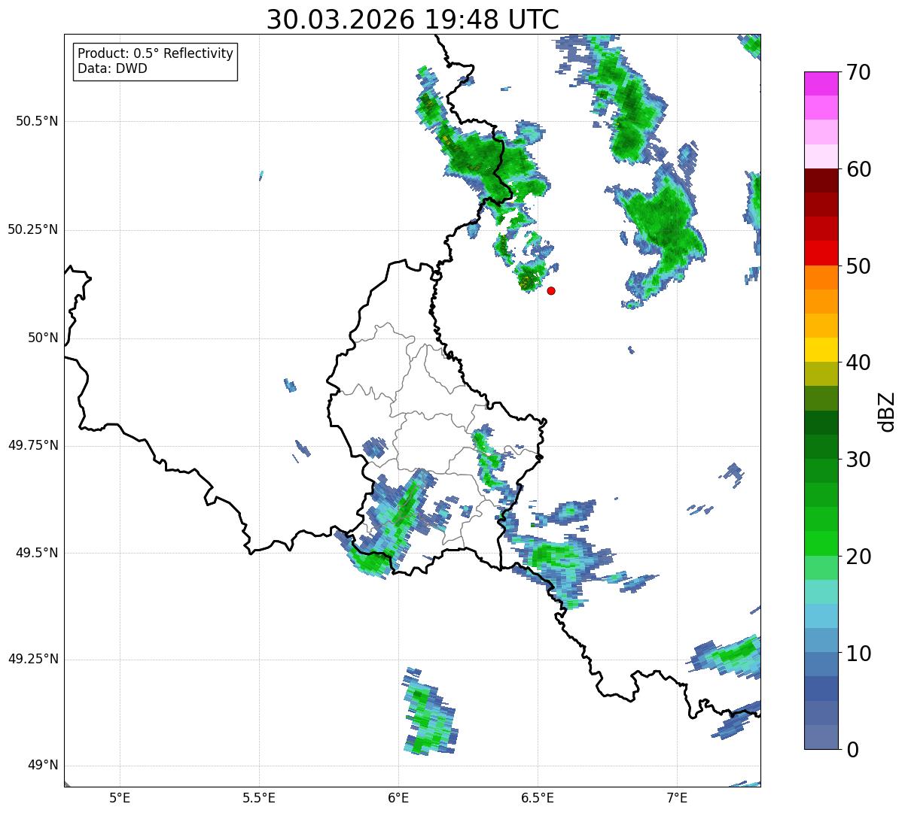Click the yellow colorbar swatch just above the 40 dBZ label
Viewport: 905px width, 813px height.
pyautogui.click(x=821, y=350)
